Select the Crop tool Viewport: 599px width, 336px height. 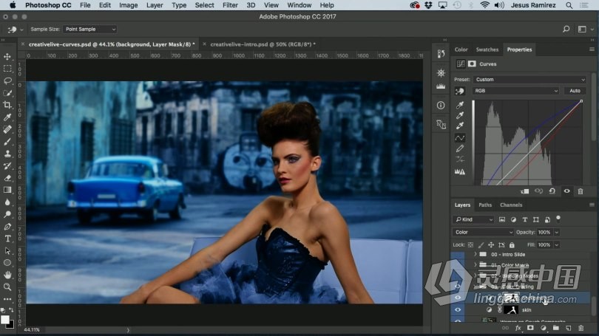(7, 105)
